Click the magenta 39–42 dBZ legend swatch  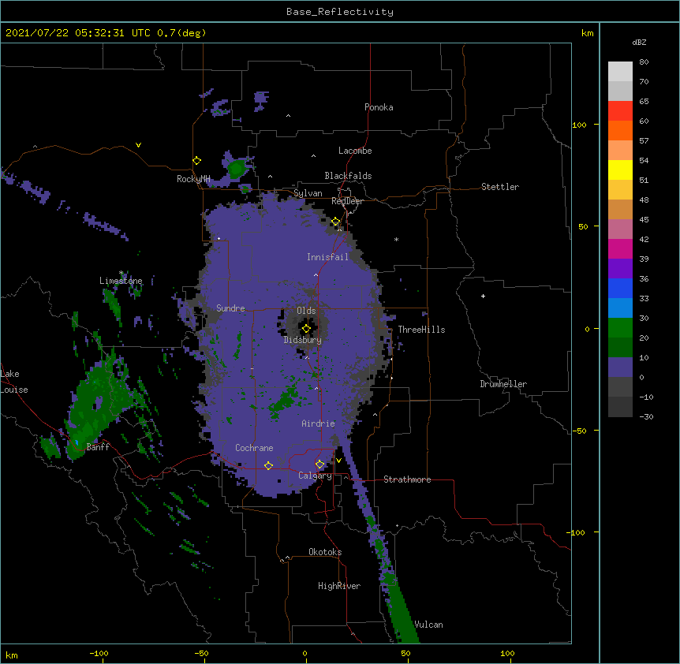point(620,248)
